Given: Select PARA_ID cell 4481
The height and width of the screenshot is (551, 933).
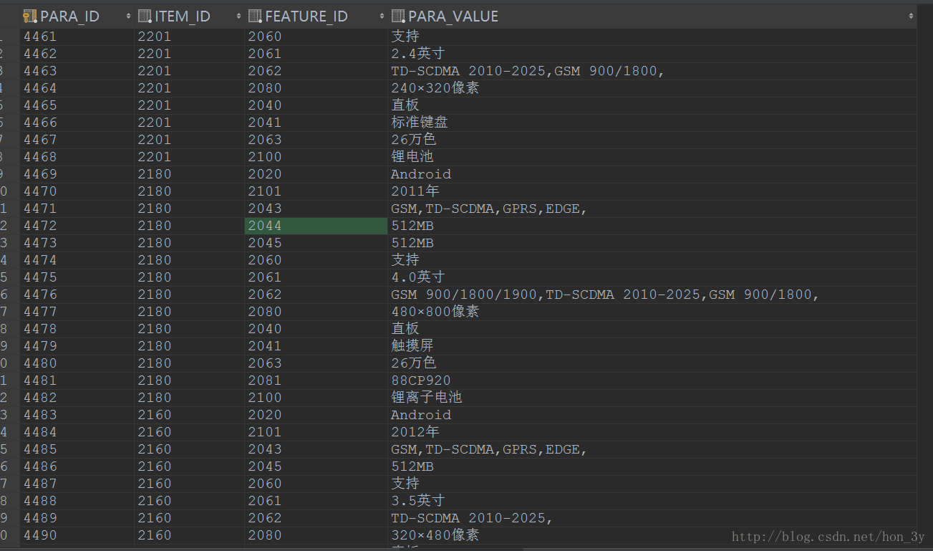Looking at the screenshot, I should point(77,380).
